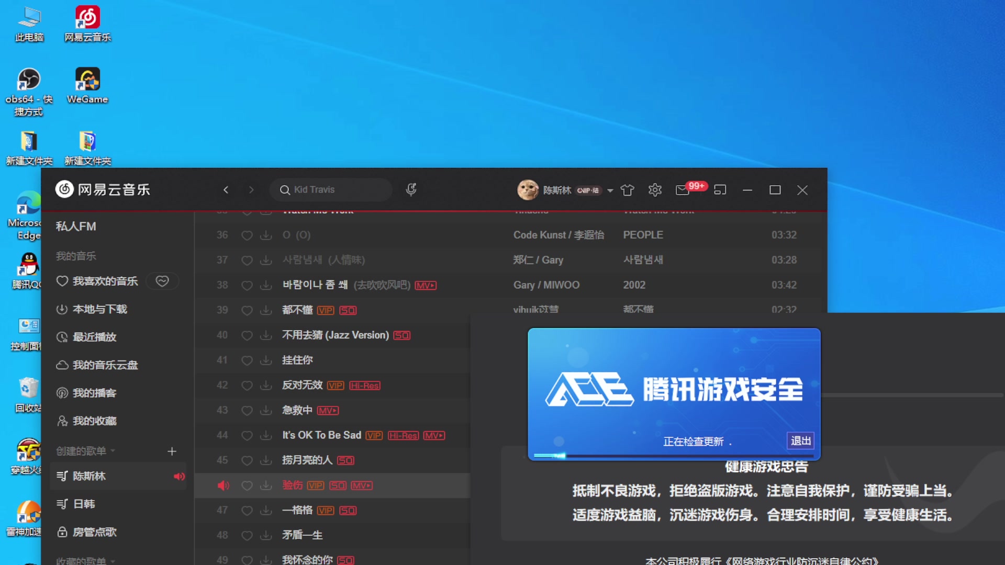Expand the account dropdown arrow

click(610, 190)
